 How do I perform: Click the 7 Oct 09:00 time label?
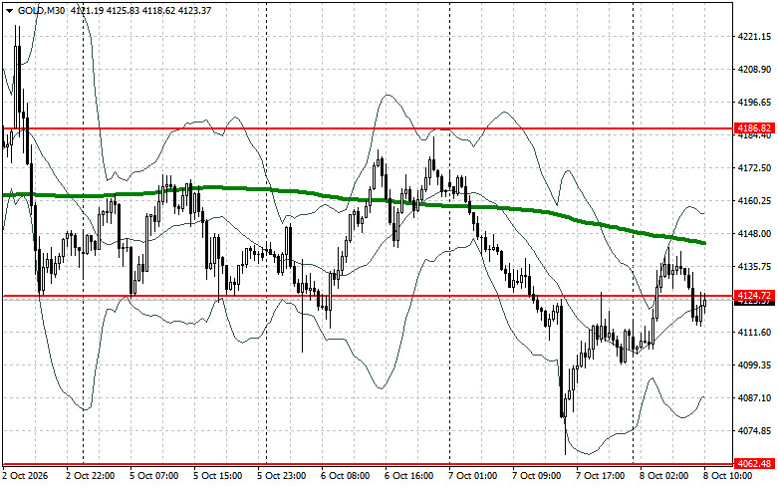click(537, 476)
